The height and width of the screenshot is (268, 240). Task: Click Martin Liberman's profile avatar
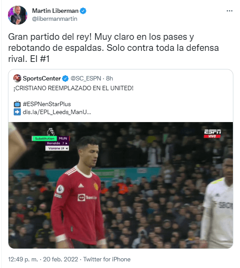pos(17,15)
